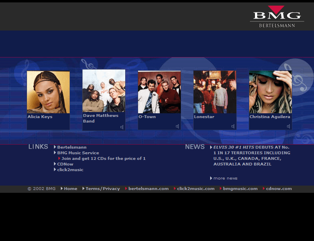Screen dimensions: 314x241
Task: Click the NEWS section heading
Action: [x=195, y=147]
